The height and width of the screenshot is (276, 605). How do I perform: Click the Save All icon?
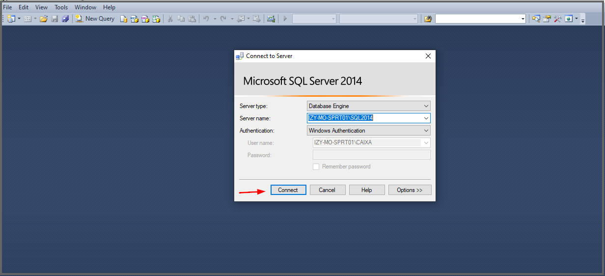pyautogui.click(x=65, y=19)
